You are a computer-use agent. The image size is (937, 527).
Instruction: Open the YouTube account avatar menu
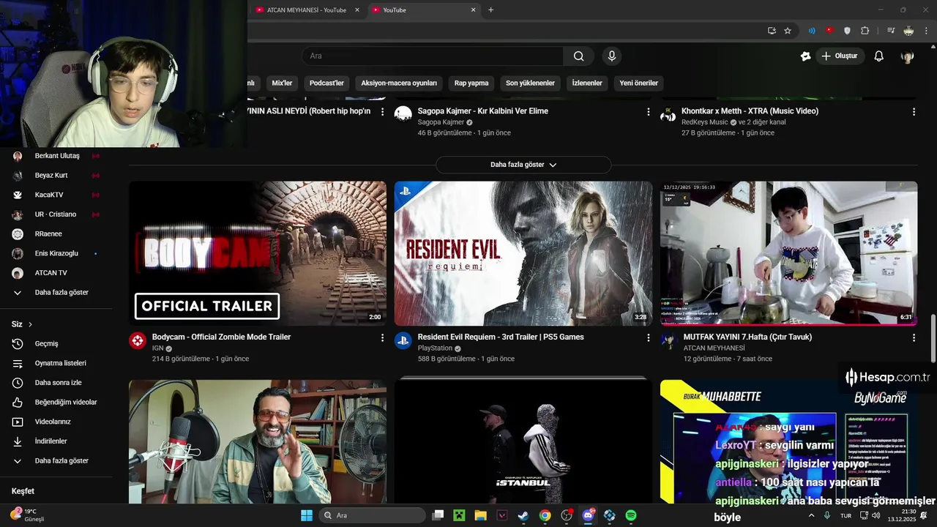(908, 56)
